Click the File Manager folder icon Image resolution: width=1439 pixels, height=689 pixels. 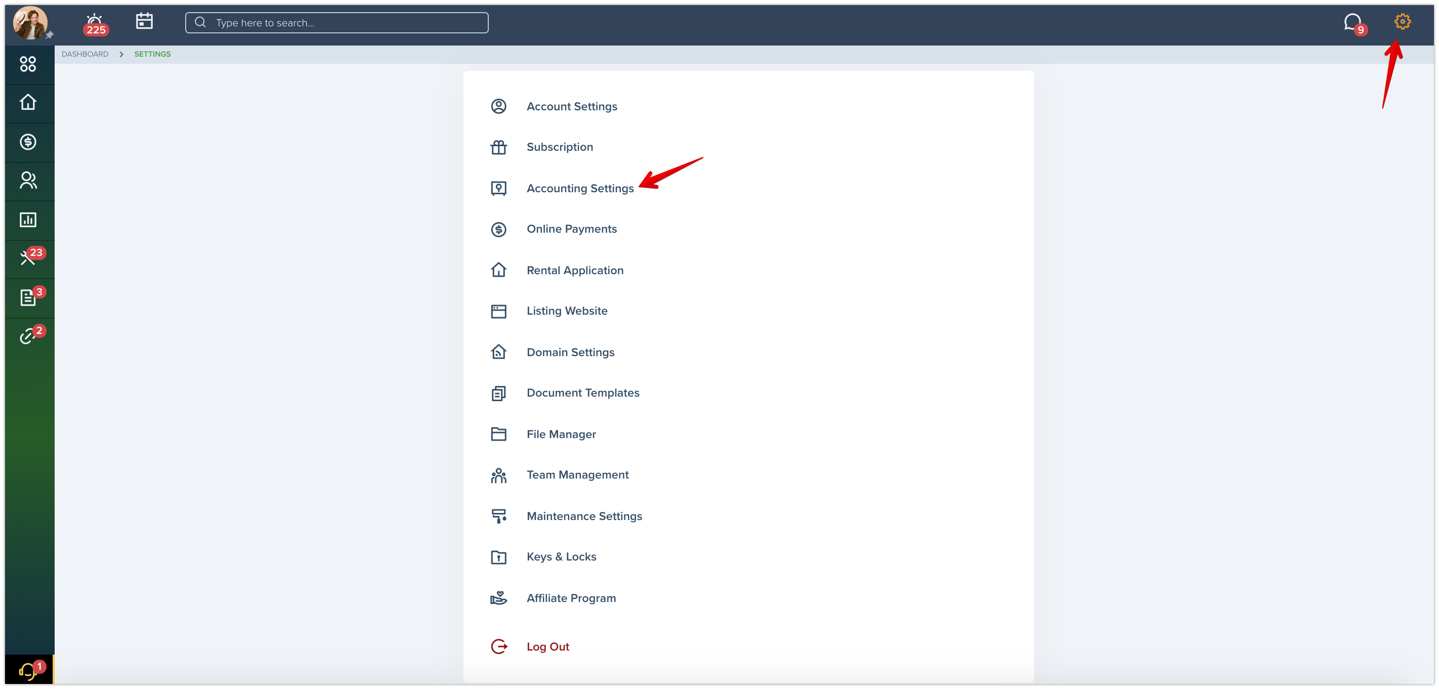(x=498, y=435)
